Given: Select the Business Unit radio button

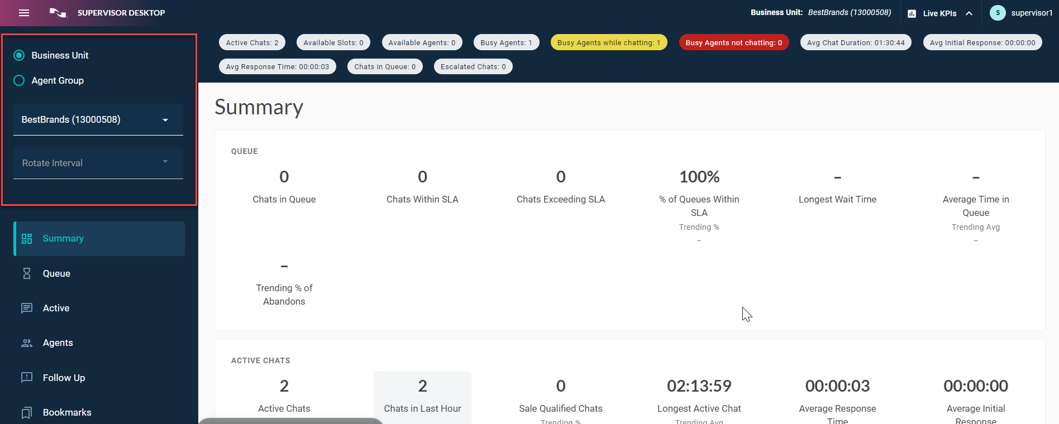Looking at the screenshot, I should click(19, 55).
